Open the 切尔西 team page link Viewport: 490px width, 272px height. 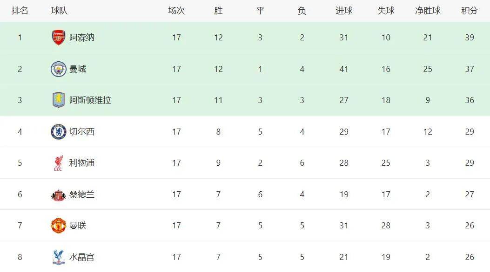point(82,132)
